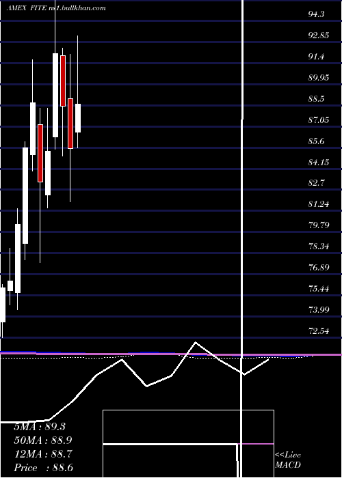Click the 91.4 price axis label
342x478 pixels.
(316, 57)
